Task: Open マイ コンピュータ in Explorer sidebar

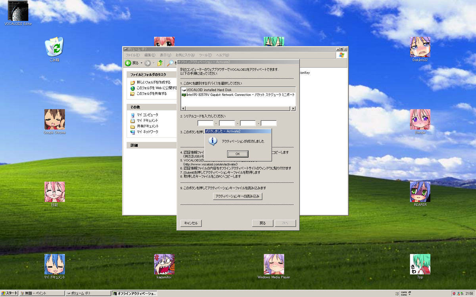Action: tap(147, 115)
